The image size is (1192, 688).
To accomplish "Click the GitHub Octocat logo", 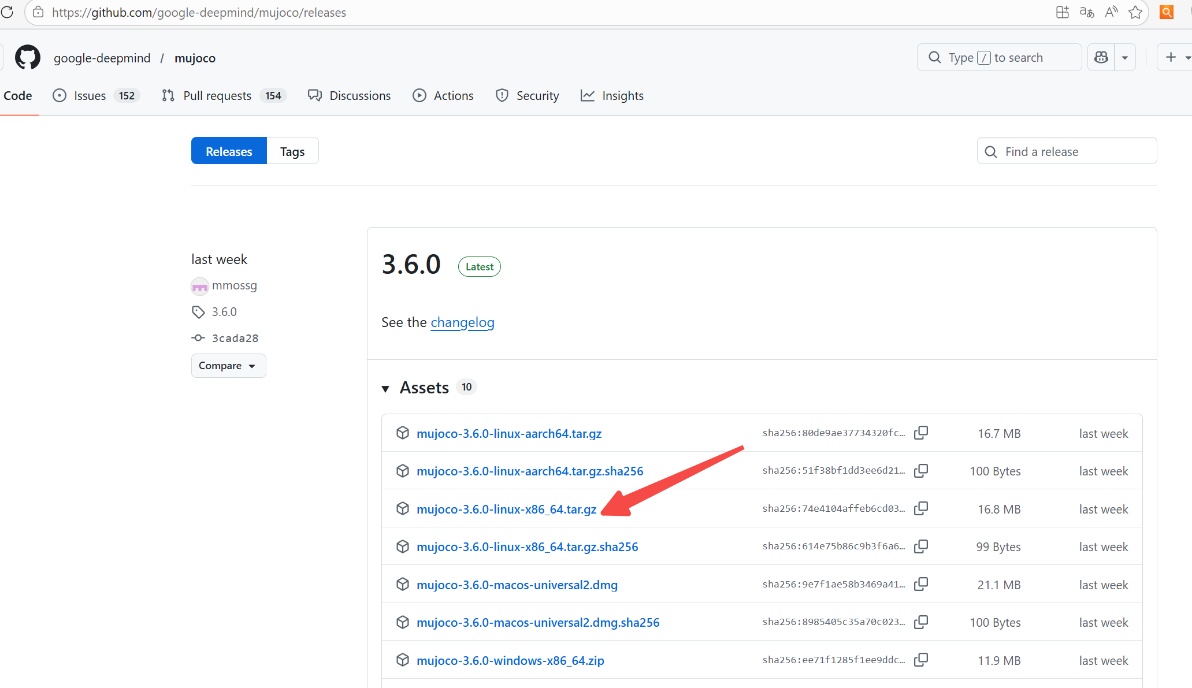I will pos(28,58).
